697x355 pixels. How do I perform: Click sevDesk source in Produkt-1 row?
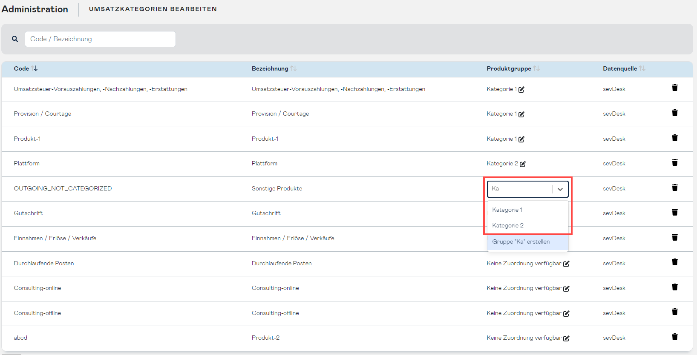click(x=614, y=139)
